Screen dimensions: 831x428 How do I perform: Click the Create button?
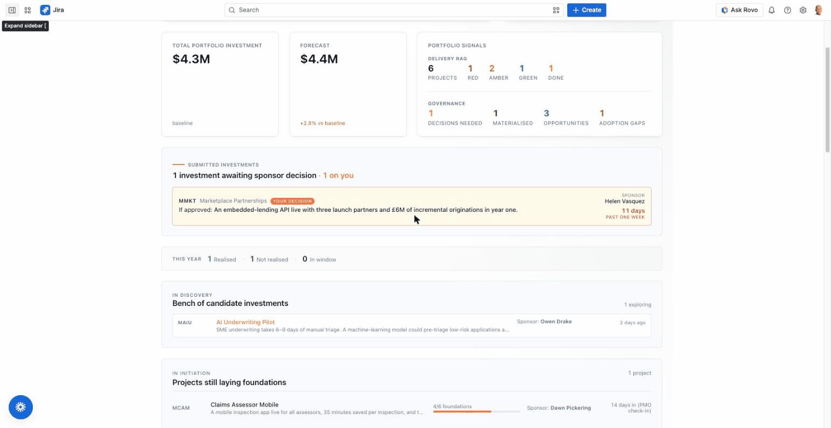click(587, 10)
